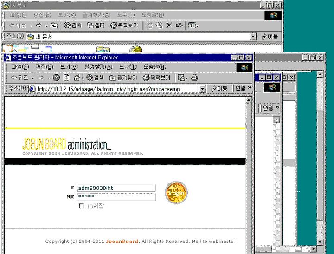Click Undo icon in 내 문서 toolbar
This screenshot has width=334, height=254.
(179, 26)
